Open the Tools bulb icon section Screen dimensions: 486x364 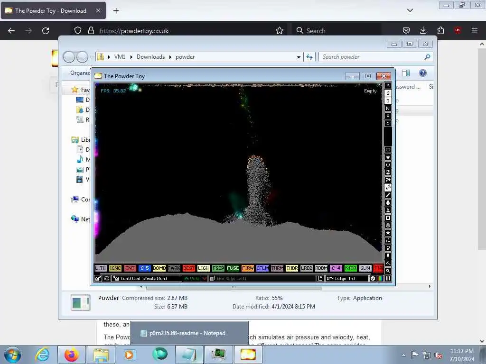pos(388,248)
